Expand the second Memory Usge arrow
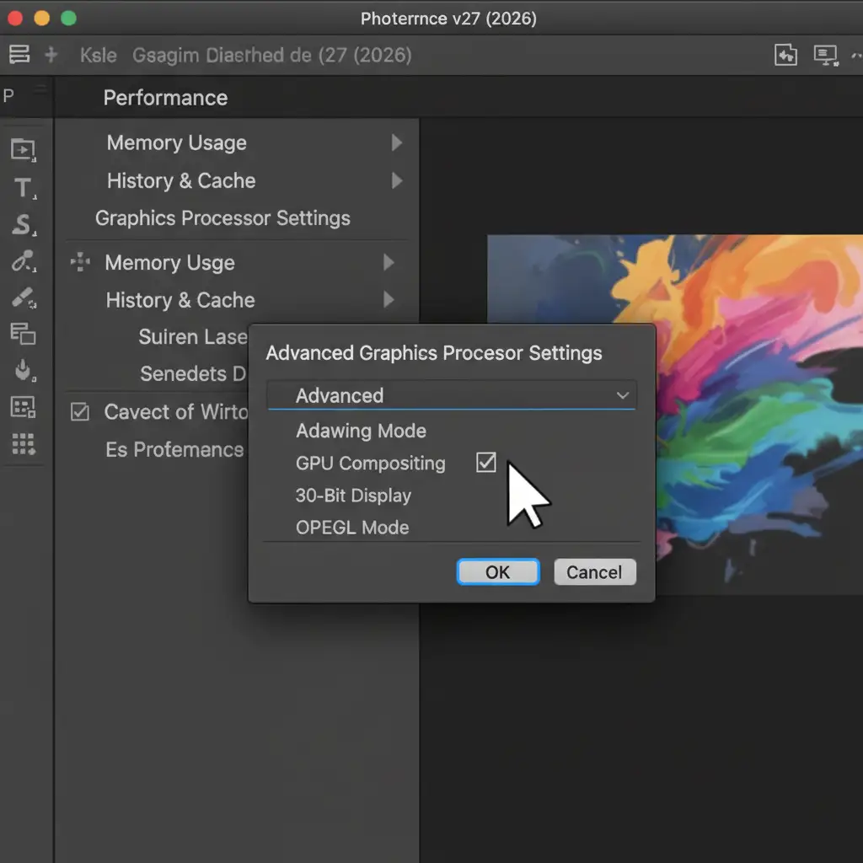Screen dimensions: 863x863 [x=389, y=263]
